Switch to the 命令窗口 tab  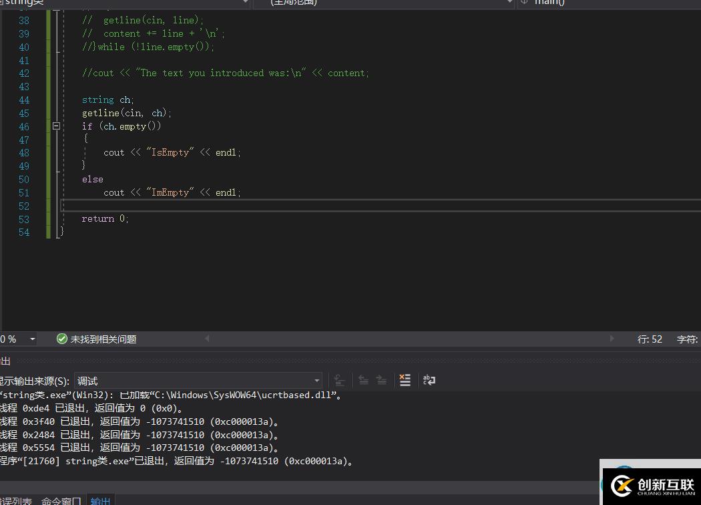[61, 500]
